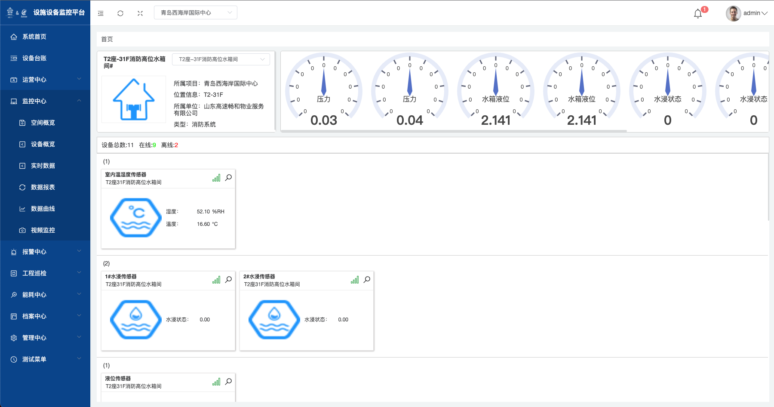Click the horizontal scrollbar under the gauges
774x407 pixels.
point(454,131)
